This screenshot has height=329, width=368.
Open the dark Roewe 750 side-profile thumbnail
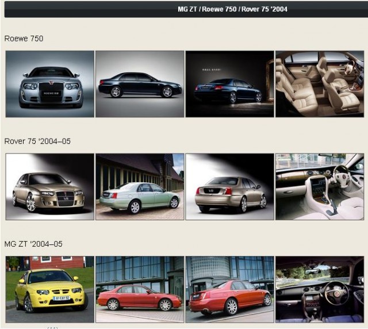click(x=140, y=84)
